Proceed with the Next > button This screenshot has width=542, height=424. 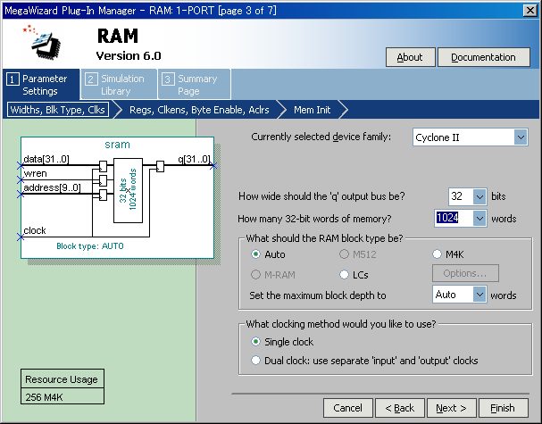click(452, 408)
